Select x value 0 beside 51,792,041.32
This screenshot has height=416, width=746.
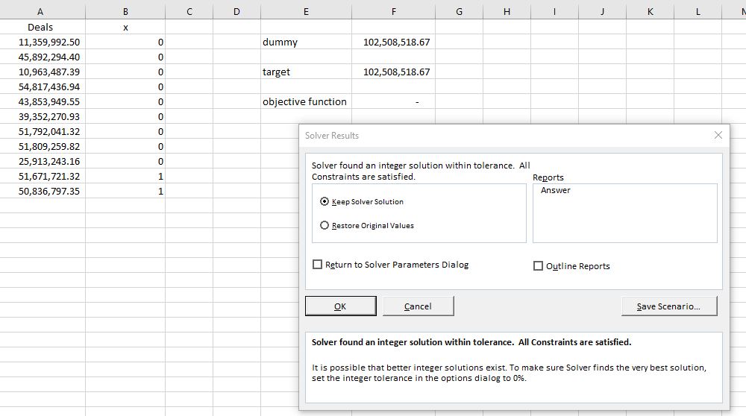click(x=125, y=131)
